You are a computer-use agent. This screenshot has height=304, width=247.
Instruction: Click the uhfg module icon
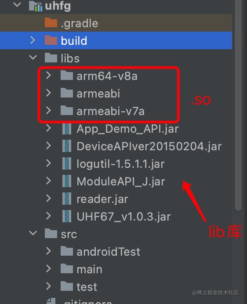(x=35, y=6)
